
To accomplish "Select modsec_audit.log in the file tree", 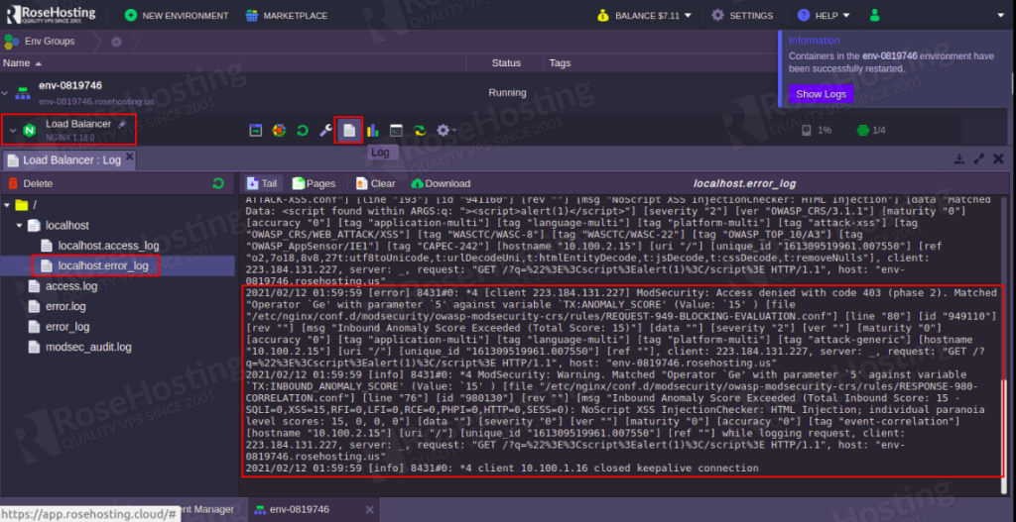I will pyautogui.click(x=87, y=347).
